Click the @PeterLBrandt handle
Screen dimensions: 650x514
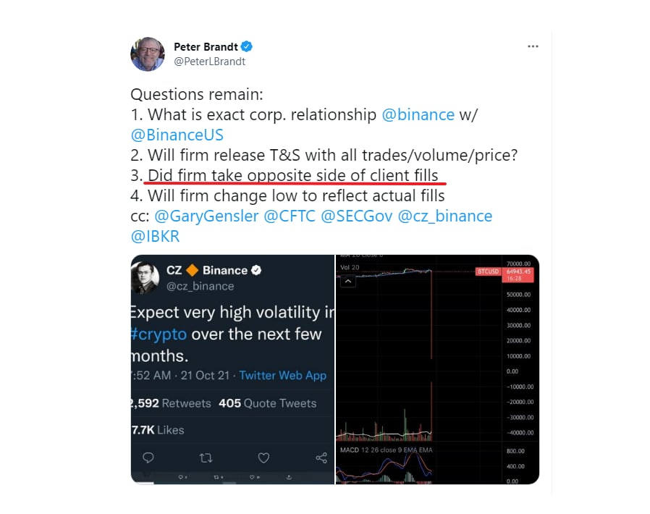pos(210,62)
